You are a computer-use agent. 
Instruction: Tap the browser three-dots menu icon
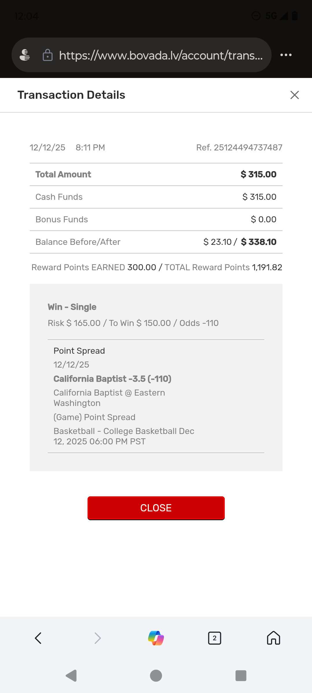coord(286,55)
